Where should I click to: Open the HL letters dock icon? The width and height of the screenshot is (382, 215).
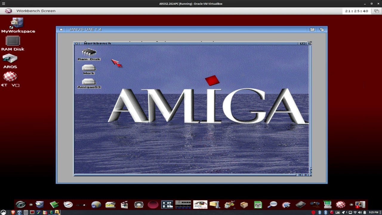(167, 205)
